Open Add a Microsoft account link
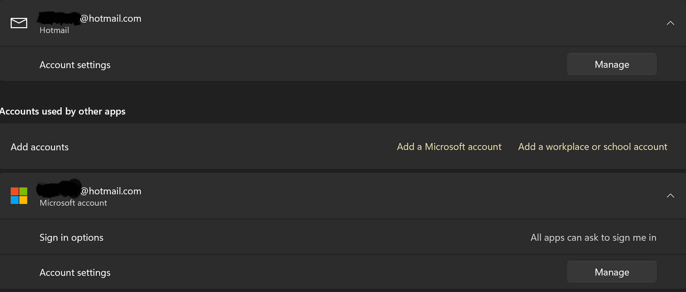 coord(449,147)
